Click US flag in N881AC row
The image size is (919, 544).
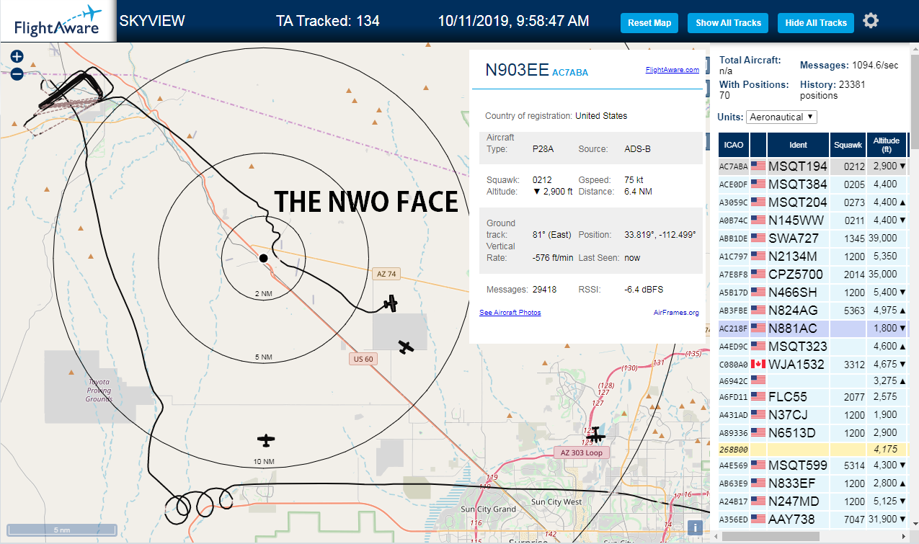(x=758, y=328)
